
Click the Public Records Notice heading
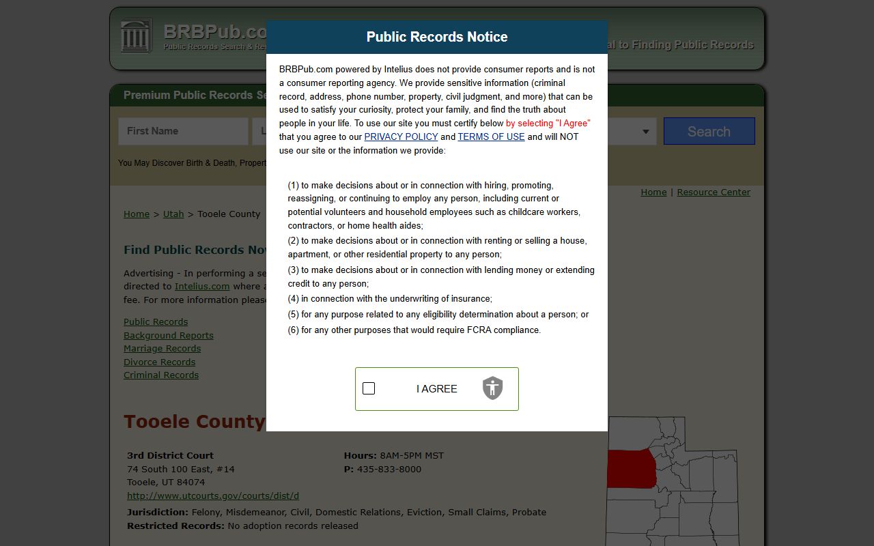point(437,37)
